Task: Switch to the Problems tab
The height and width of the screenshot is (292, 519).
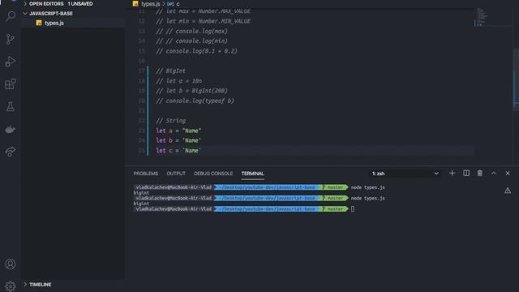Action: point(146,174)
